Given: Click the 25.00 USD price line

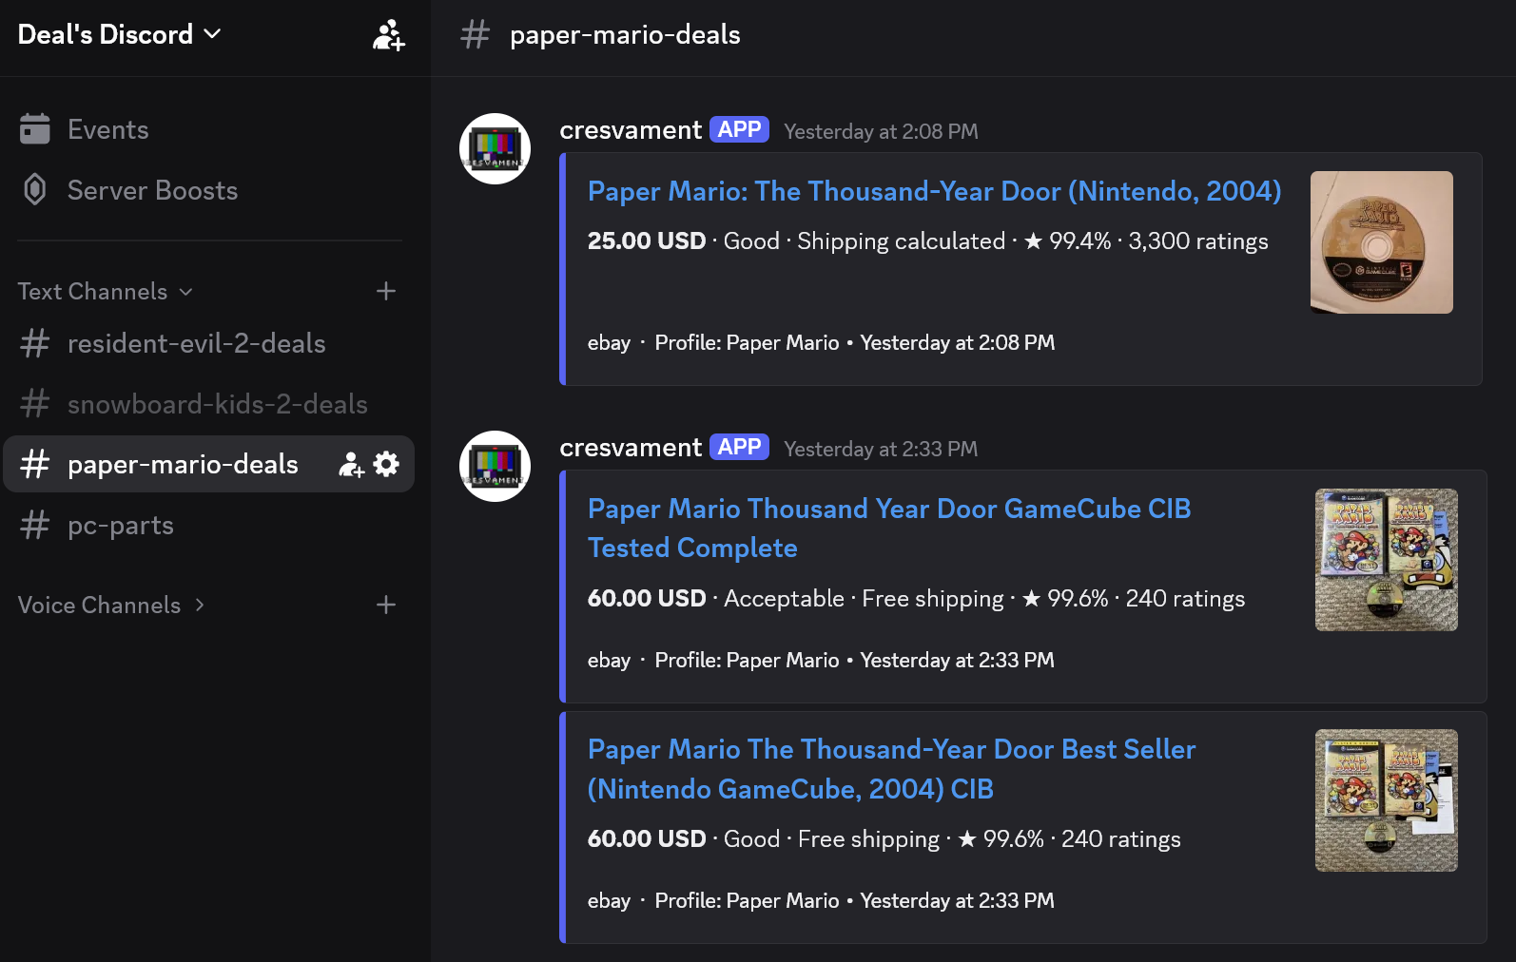Looking at the screenshot, I should pos(927,241).
